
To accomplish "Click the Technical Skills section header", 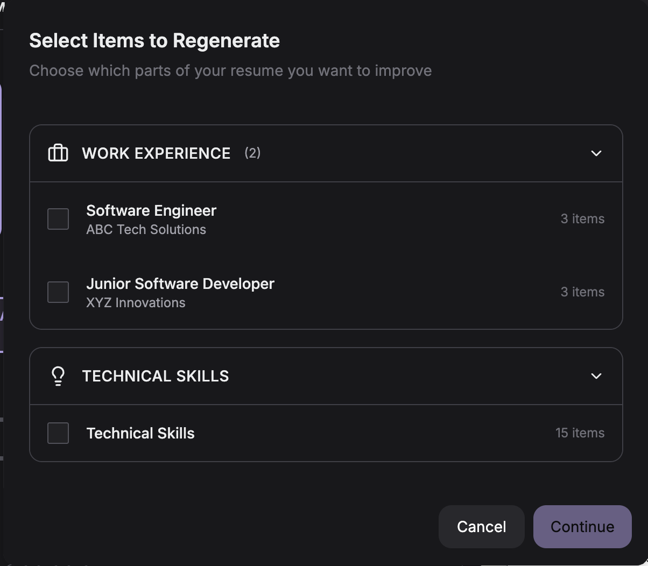I will [156, 376].
